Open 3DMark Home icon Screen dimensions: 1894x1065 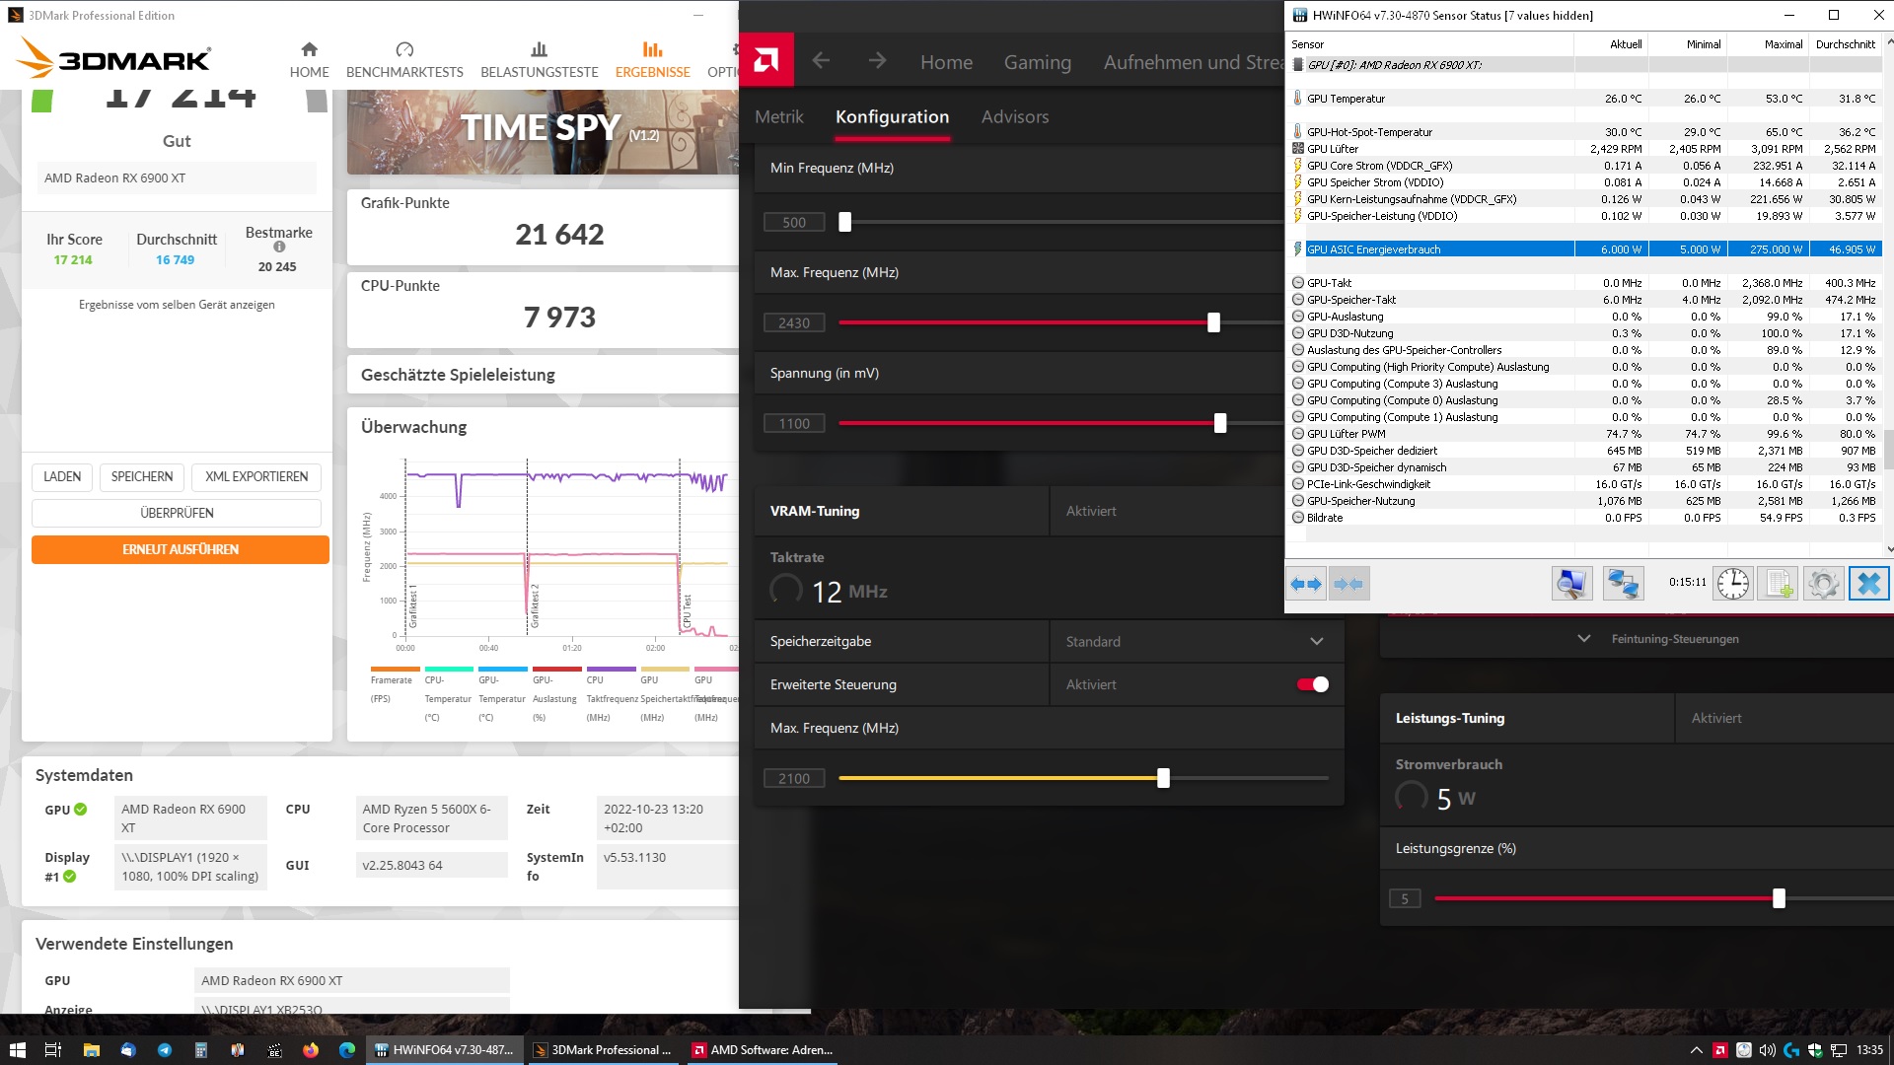click(309, 49)
